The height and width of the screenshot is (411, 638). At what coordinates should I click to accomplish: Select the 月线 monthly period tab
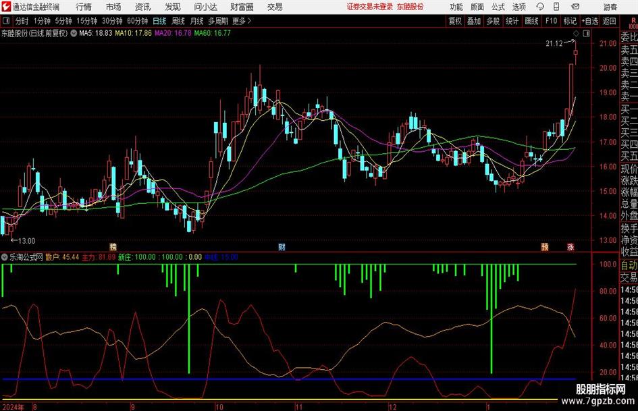pos(197,21)
